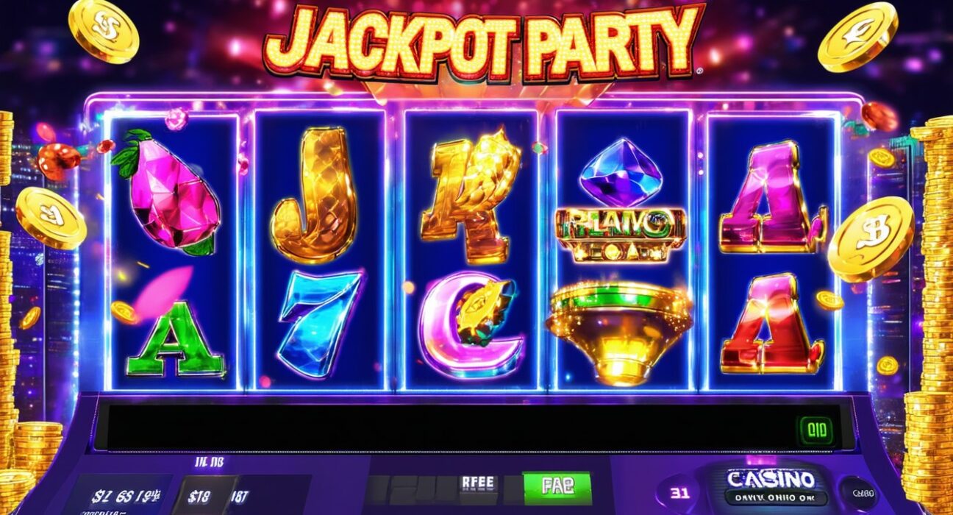
Task: Select the pink A symbol on fifth reel
Action: (x=771, y=199)
